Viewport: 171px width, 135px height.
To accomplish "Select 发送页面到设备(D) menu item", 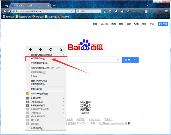I will pos(46,63).
